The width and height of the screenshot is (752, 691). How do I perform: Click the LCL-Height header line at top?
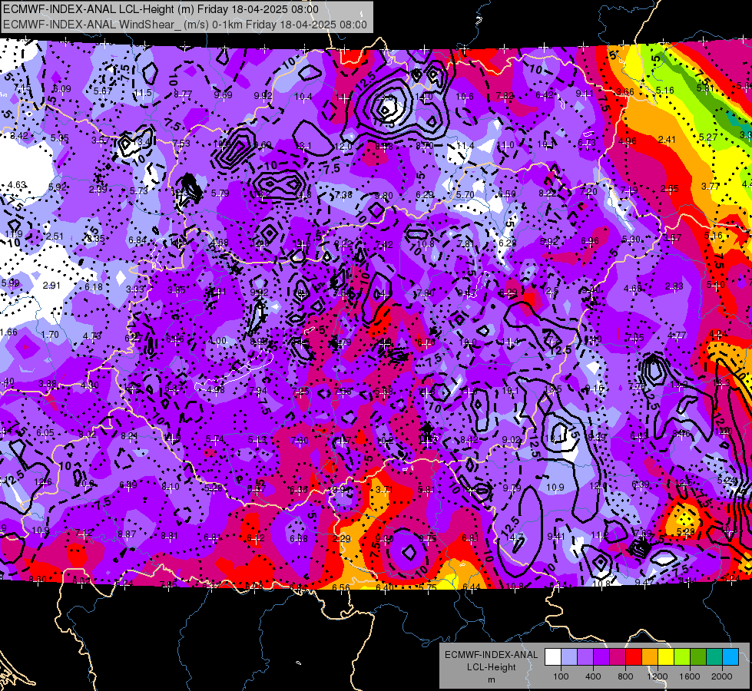(161, 9)
